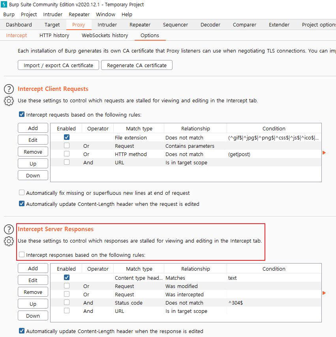Switch to the Target tab
The image size is (336, 337).
(x=52, y=25)
